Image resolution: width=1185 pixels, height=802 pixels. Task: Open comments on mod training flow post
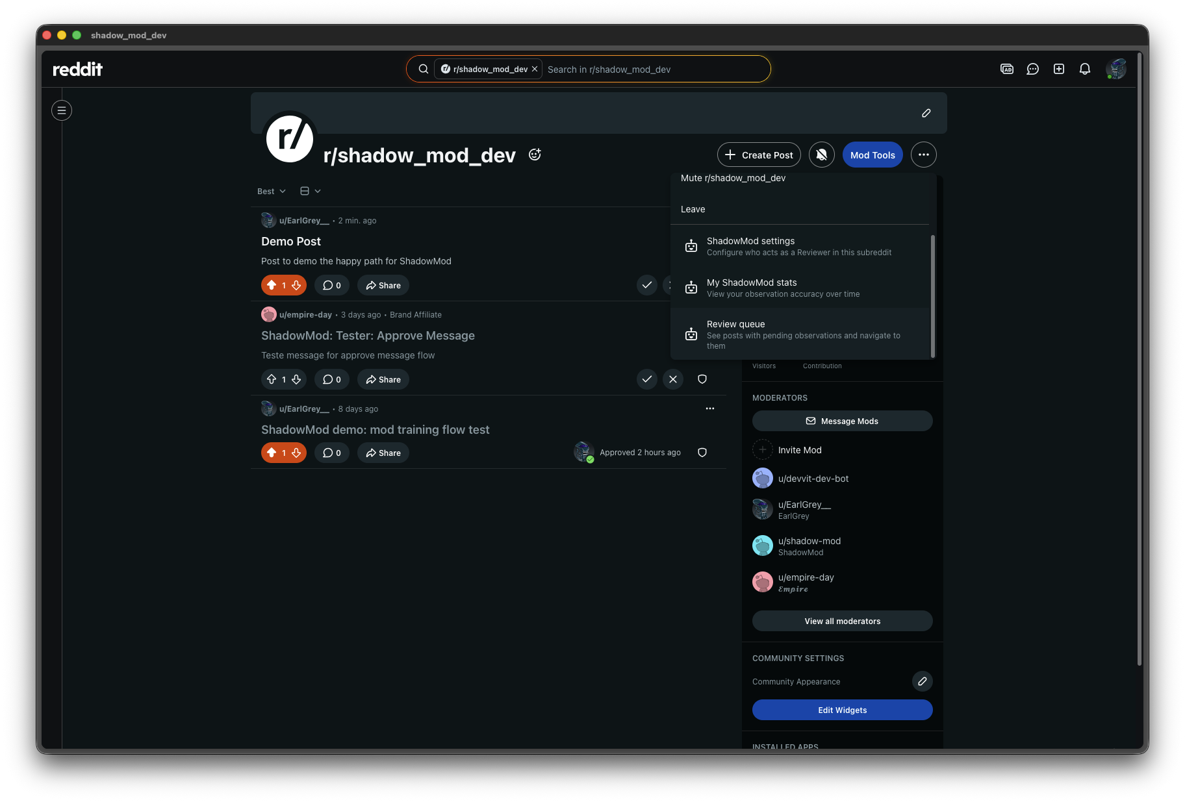332,453
